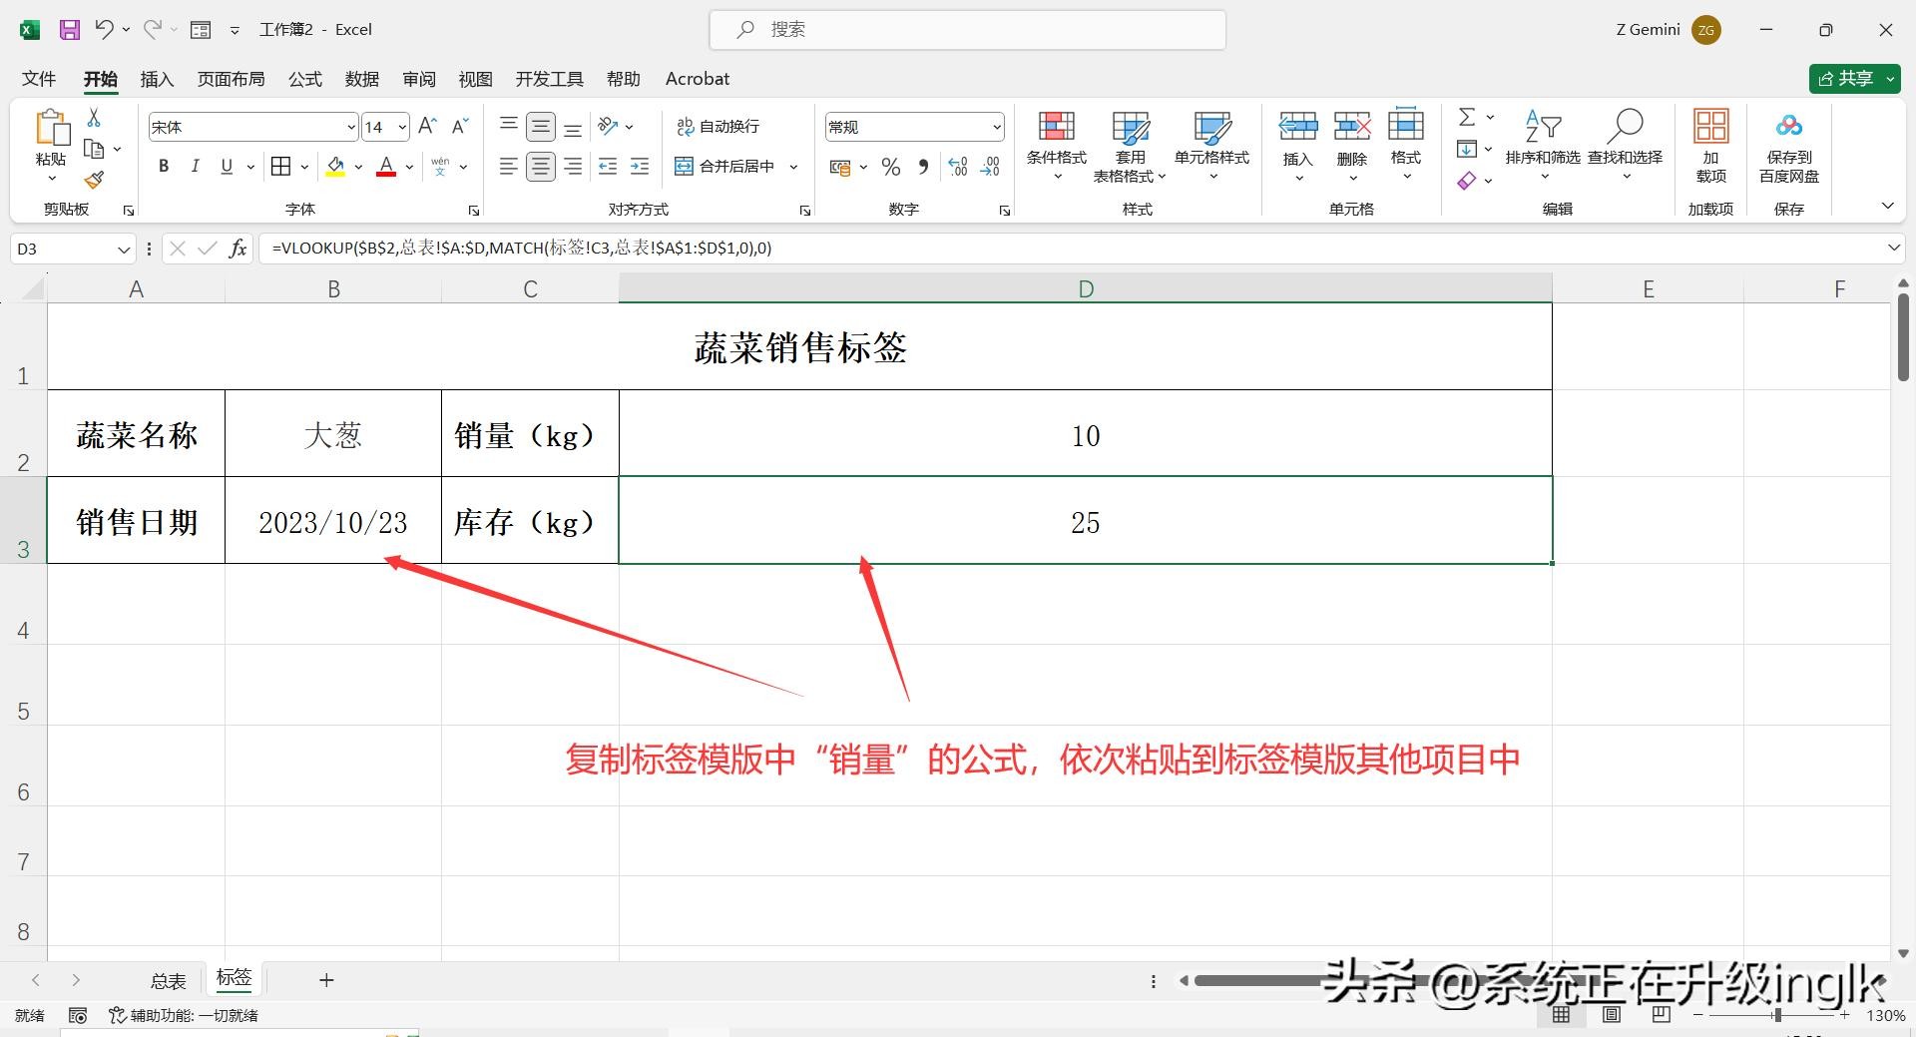Toggle italic formatting
The height and width of the screenshot is (1037, 1916).
click(x=196, y=167)
